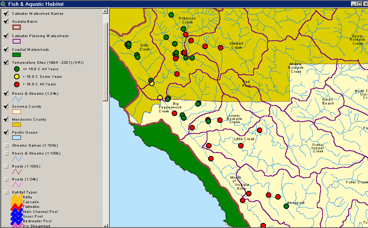Click the Roads (1:24k) magenta line symbol
Viewport: 368px width, 228px height.
click(17, 185)
